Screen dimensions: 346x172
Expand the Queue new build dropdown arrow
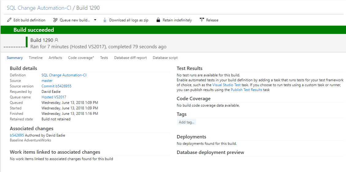point(95,20)
